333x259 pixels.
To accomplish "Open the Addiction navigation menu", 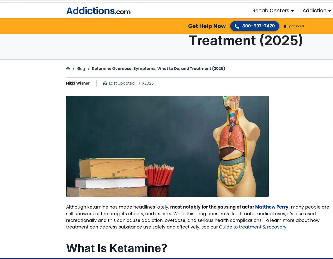I will (x=317, y=11).
